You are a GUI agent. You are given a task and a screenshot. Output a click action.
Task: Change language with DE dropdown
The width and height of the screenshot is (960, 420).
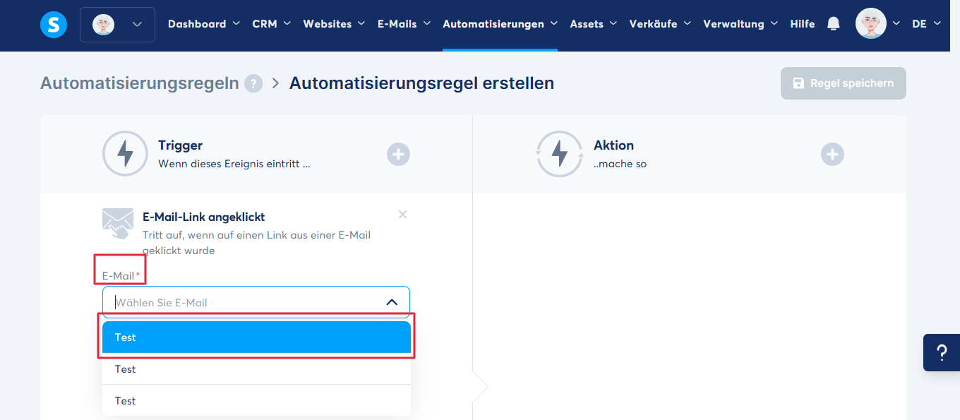926,24
